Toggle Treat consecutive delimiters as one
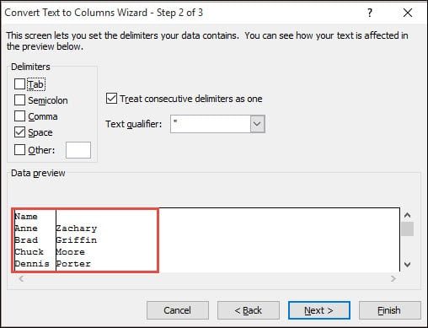 111,99
